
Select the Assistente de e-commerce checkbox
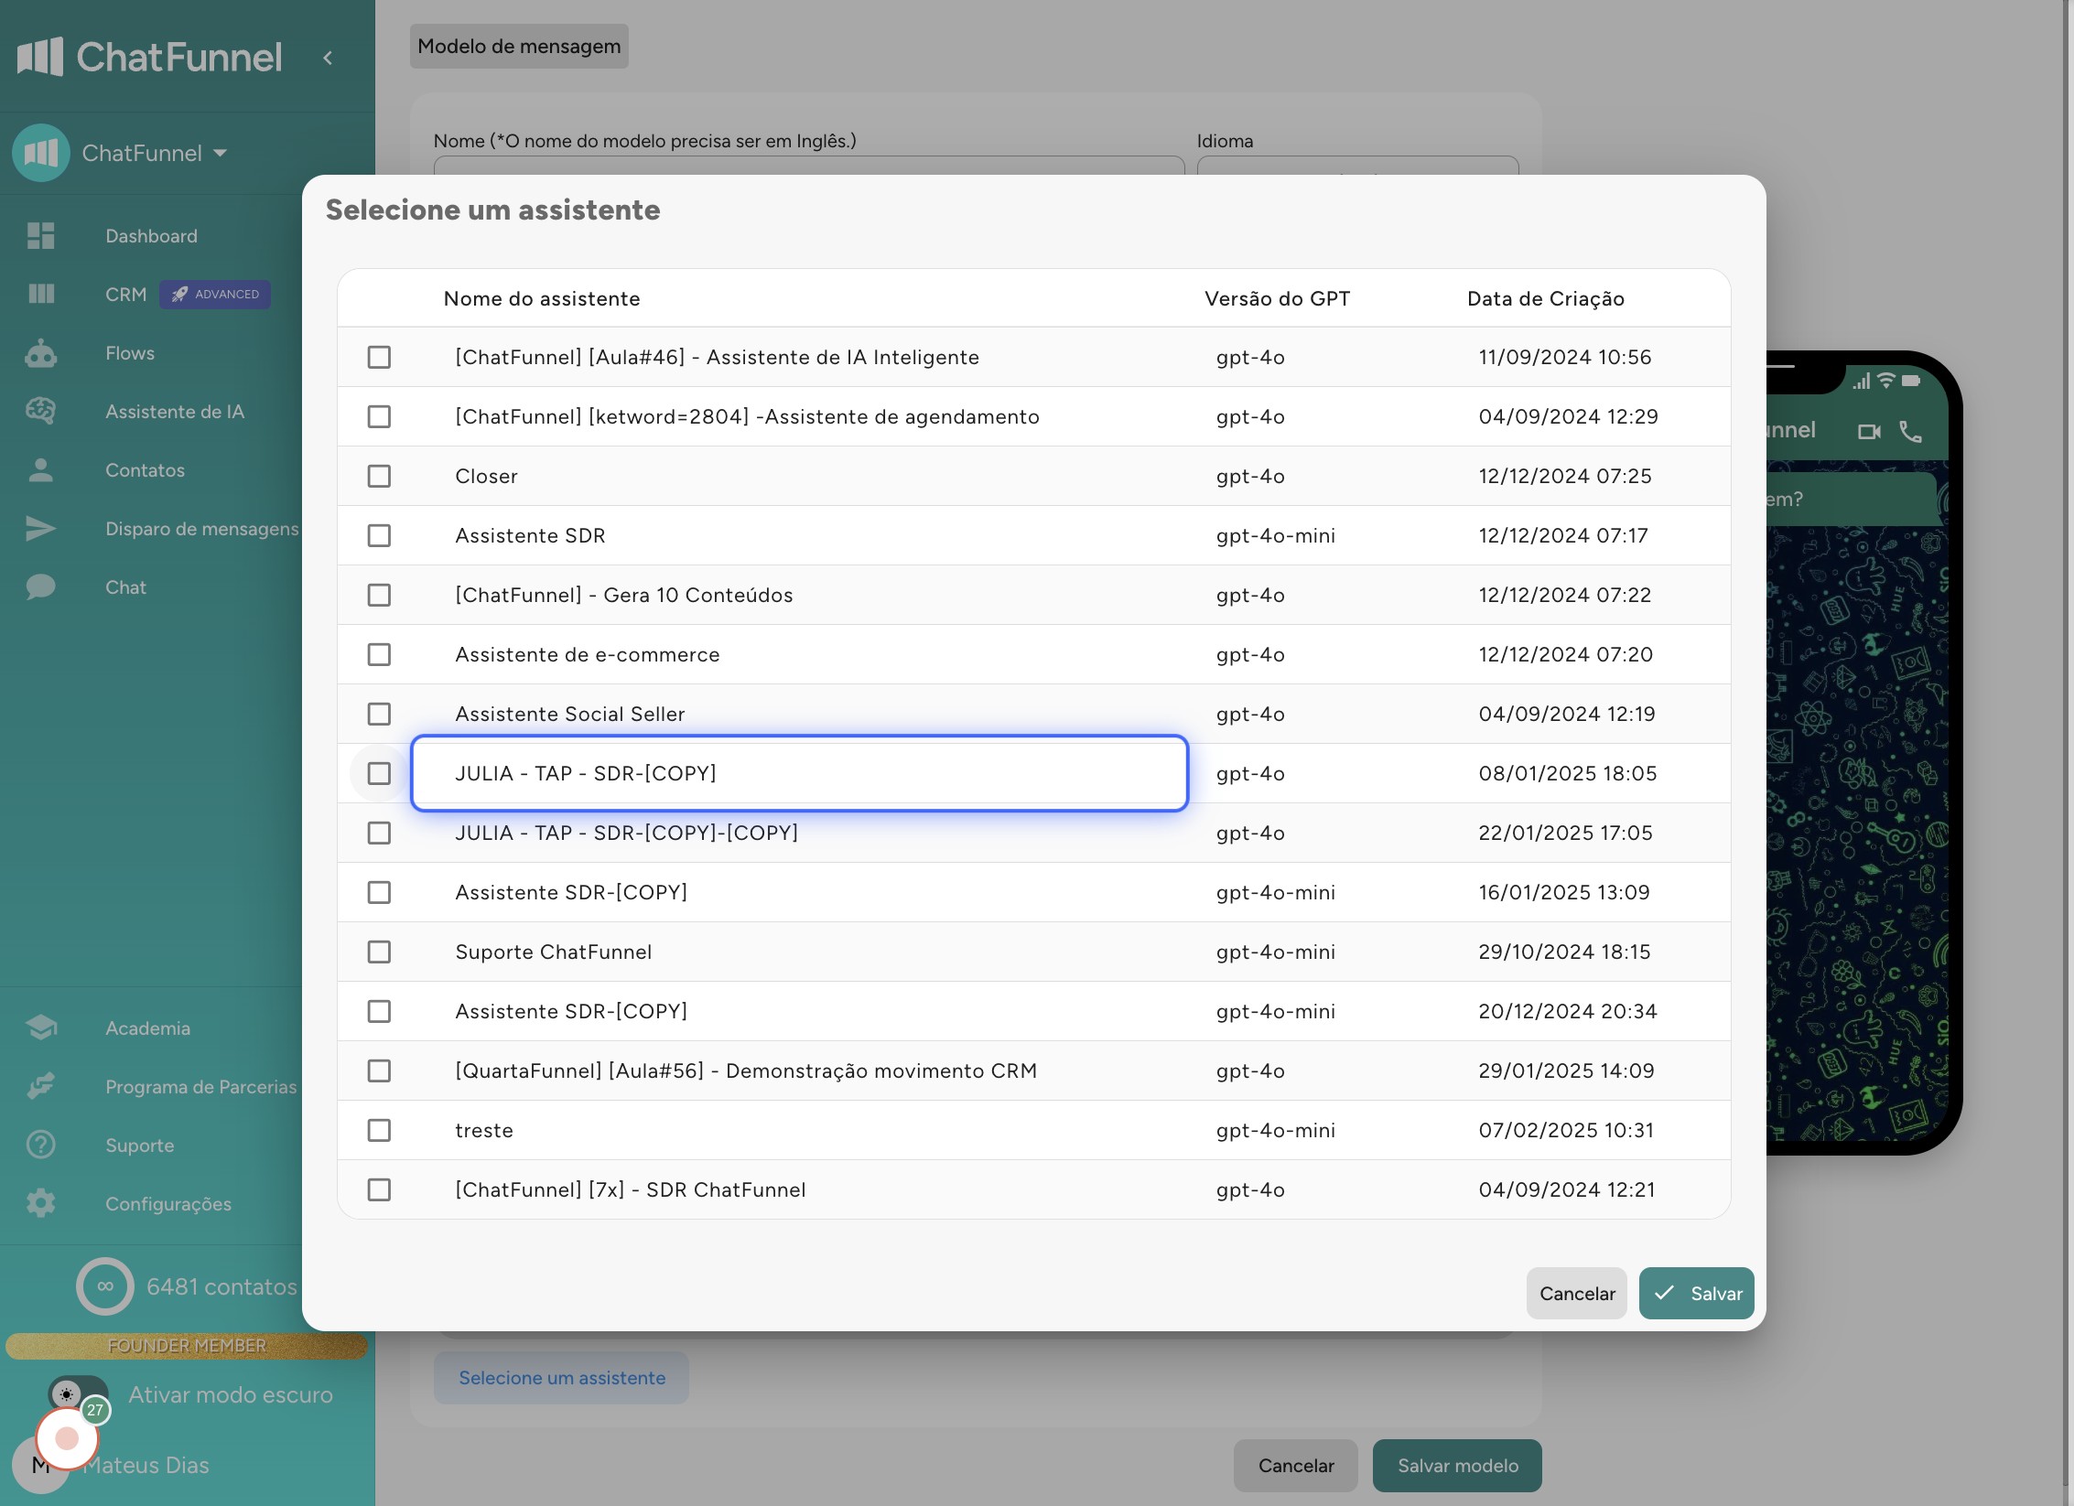pyautogui.click(x=379, y=654)
